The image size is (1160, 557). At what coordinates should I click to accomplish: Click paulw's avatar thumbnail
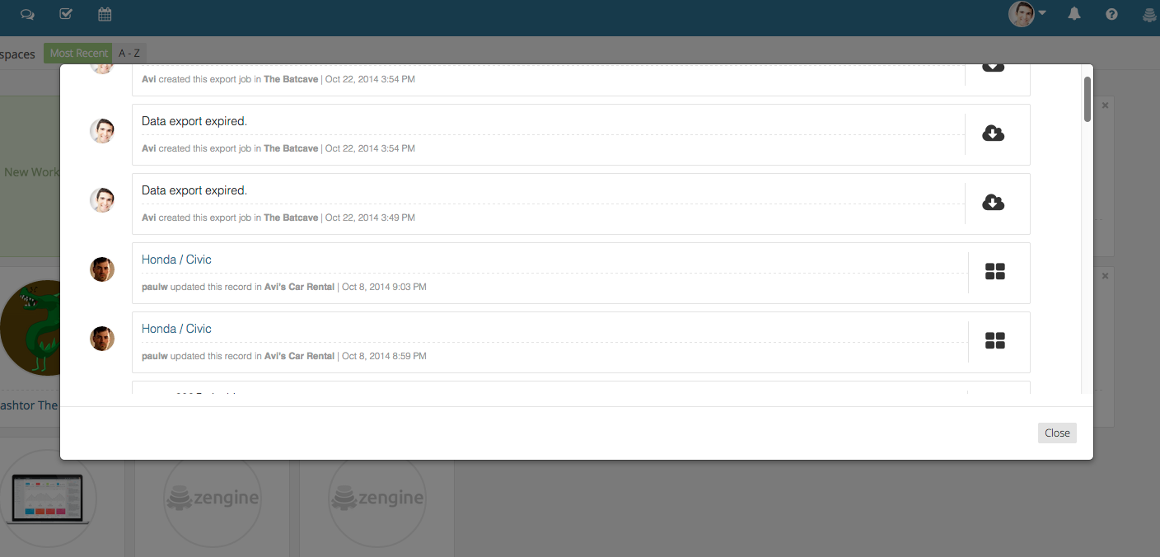tap(102, 269)
